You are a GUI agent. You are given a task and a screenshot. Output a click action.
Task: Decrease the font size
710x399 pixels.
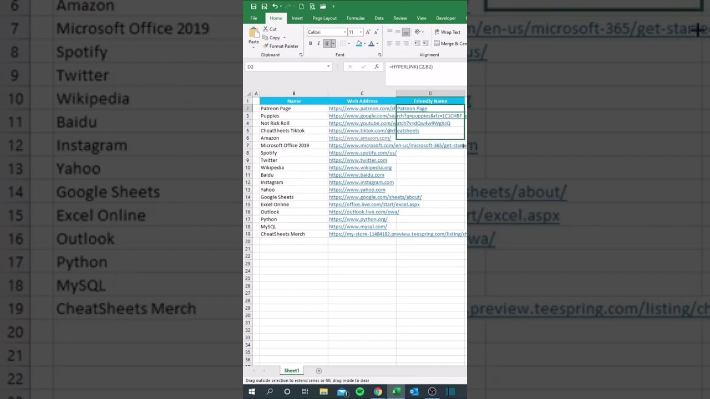click(376, 32)
